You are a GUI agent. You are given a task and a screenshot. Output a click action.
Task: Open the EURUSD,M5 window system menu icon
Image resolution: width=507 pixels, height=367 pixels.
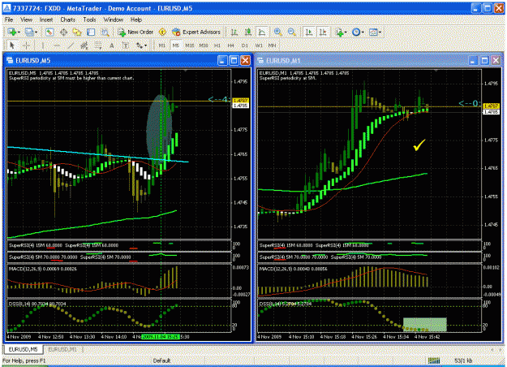[10, 61]
